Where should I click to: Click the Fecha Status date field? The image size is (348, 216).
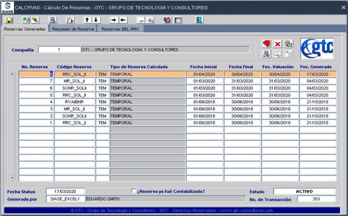pos(65,191)
